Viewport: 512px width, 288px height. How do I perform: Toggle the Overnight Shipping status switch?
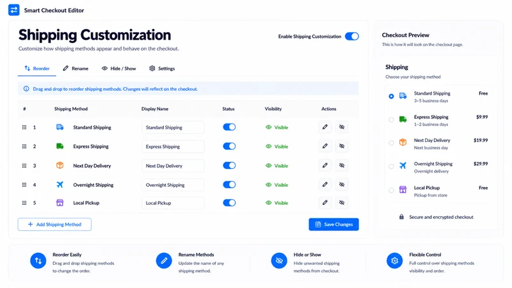pos(229,184)
